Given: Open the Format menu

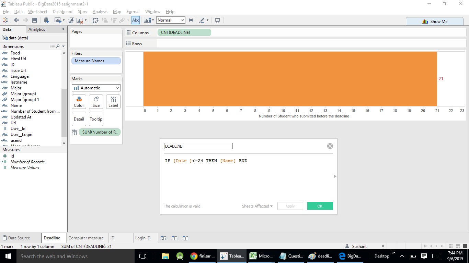Looking at the screenshot, I should click(133, 12).
